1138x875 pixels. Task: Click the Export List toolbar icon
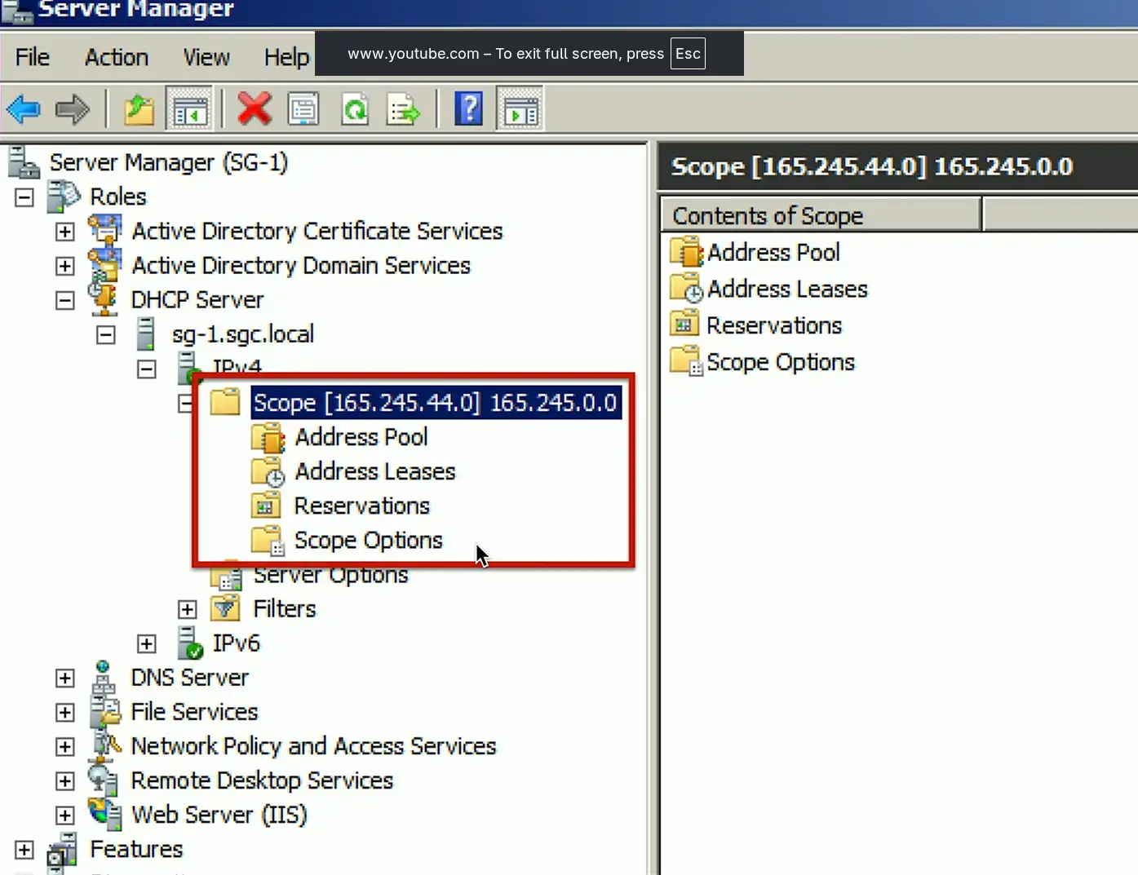coord(404,108)
